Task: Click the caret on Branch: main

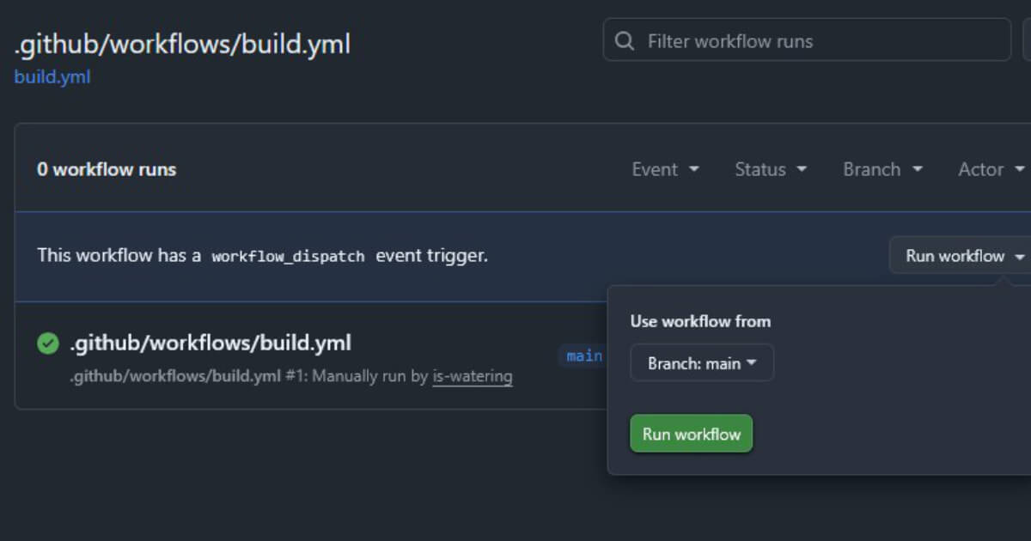Action: click(752, 363)
